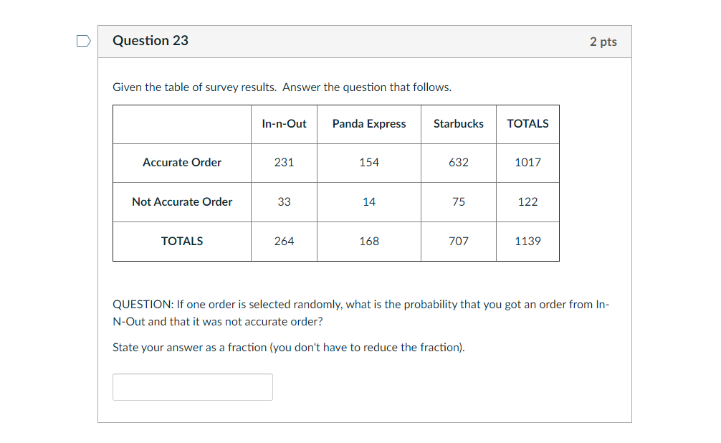Click the In-n-Out total cell 264
This screenshot has width=721, height=443.
coord(284,241)
